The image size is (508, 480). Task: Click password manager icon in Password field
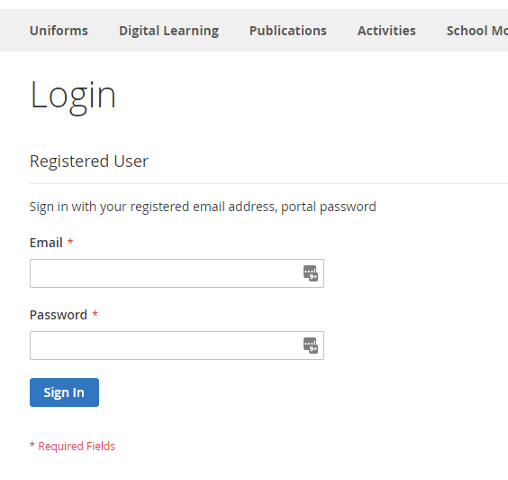311,346
